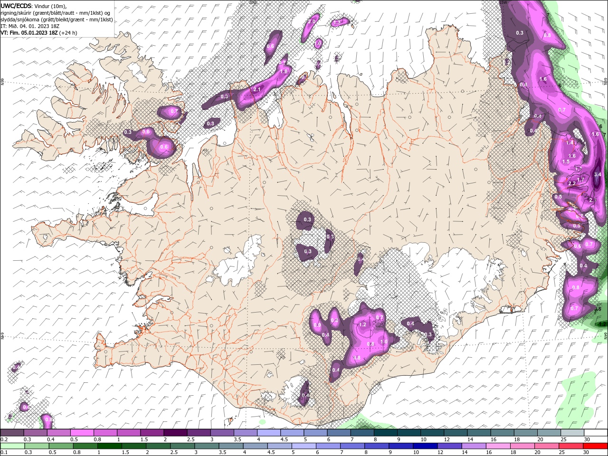Click the 2.1 snowfall value off the north coast

click(257, 89)
